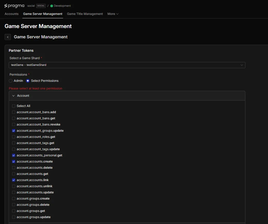Viewport: 268px width, 224px height.
Task: Check the Select All checkbox
Action: pyautogui.click(x=13, y=106)
